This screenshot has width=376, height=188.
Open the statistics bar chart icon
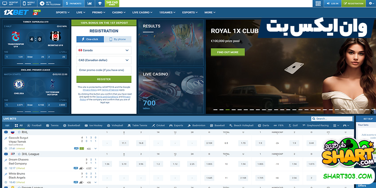pos(89,3)
